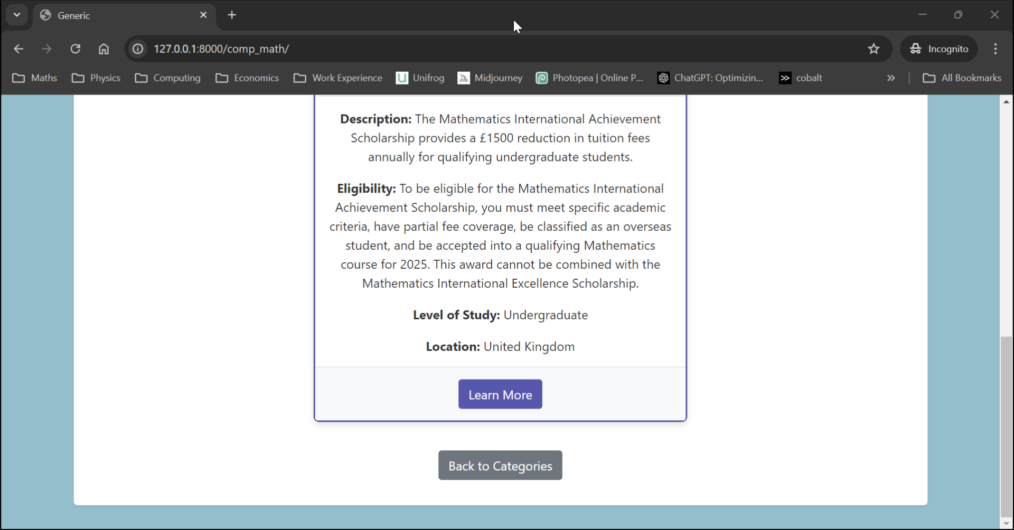Screen dimensions: 1014x530
Task: Click the page scrollbar thumb
Action: (x=1007, y=427)
